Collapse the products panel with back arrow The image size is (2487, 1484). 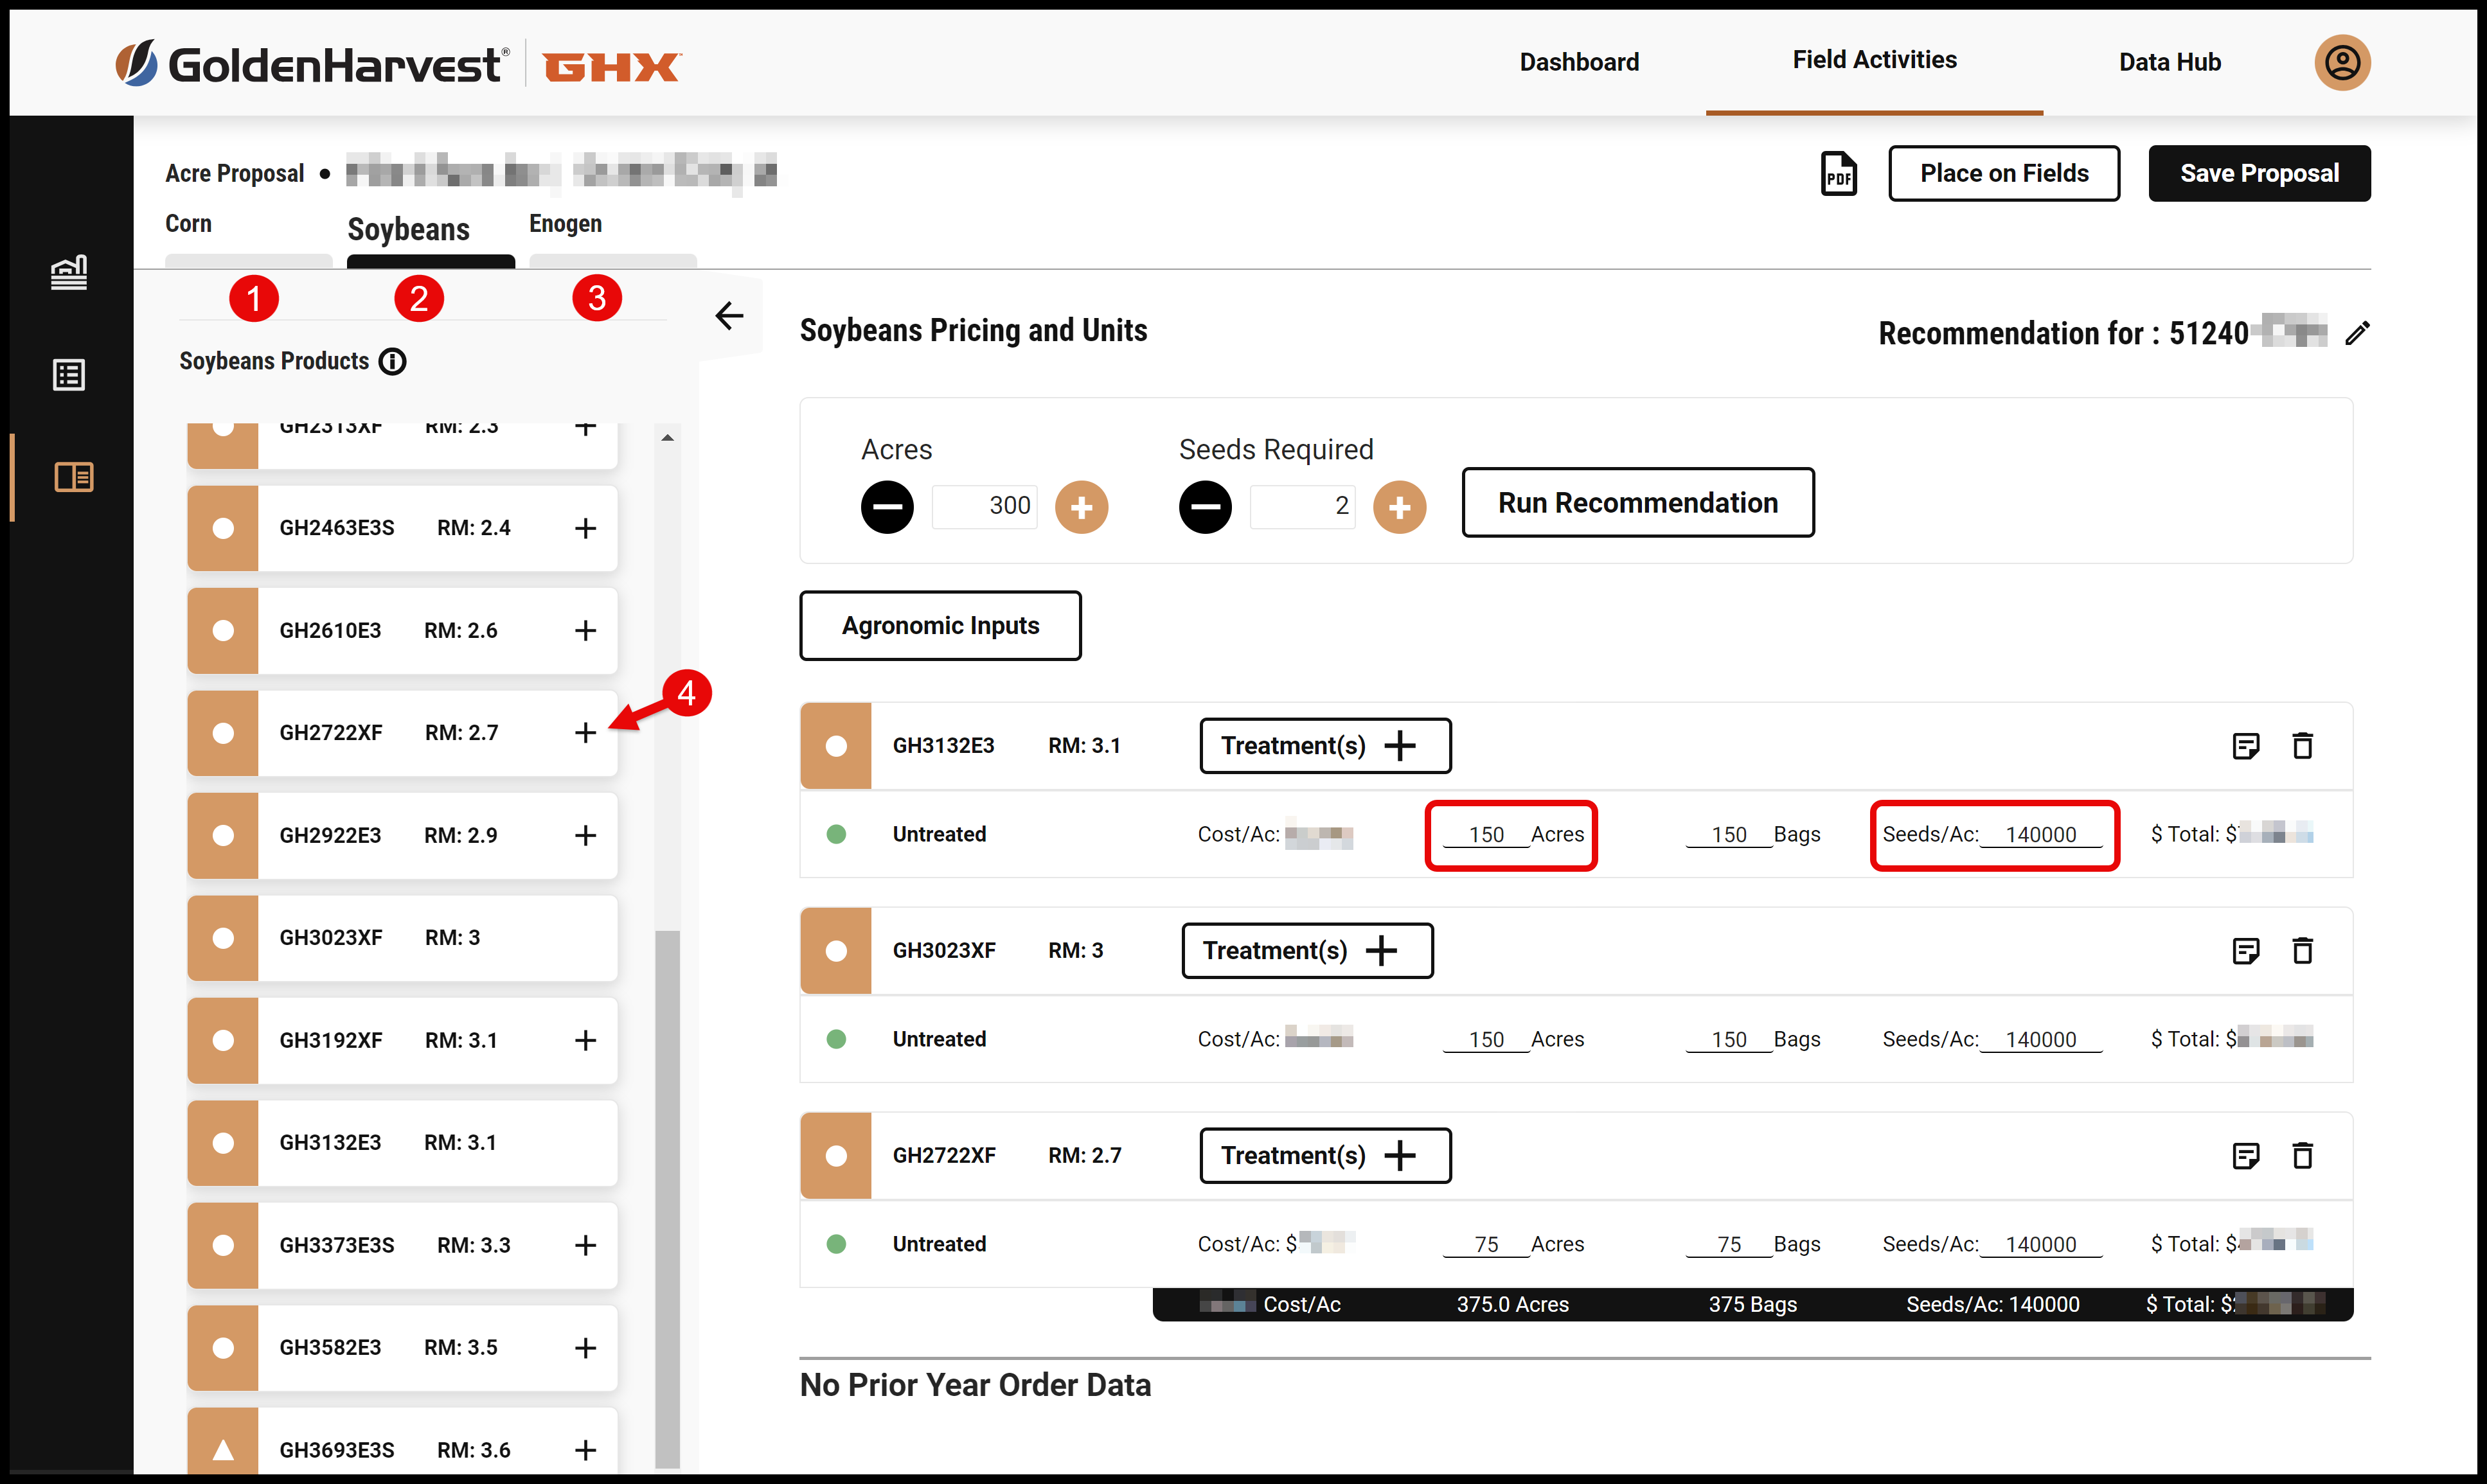(729, 316)
